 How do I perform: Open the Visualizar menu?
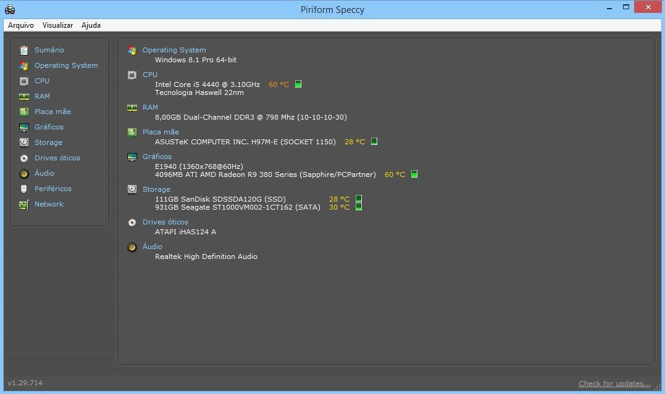coord(57,25)
